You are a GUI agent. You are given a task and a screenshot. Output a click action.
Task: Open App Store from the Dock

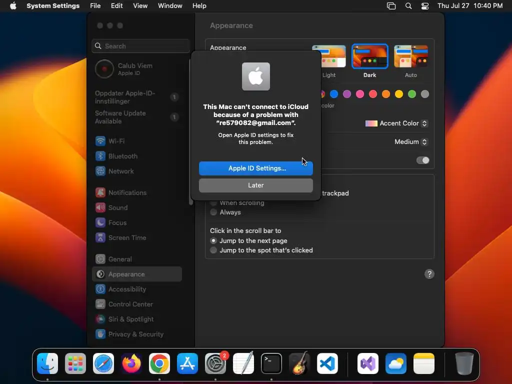[x=187, y=363]
